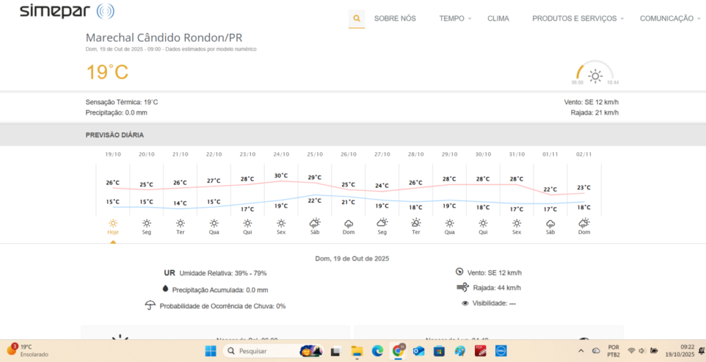The width and height of the screenshot is (706, 362).
Task: Open Microsoft Edge from the taskbar
Action: [377, 351]
